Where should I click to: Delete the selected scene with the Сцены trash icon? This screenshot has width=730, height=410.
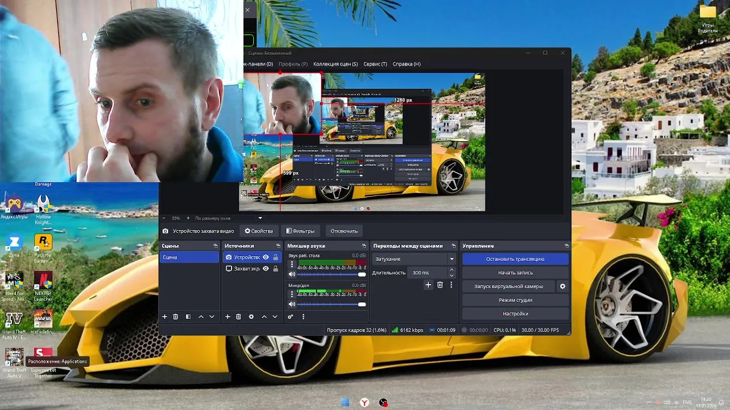point(176,317)
